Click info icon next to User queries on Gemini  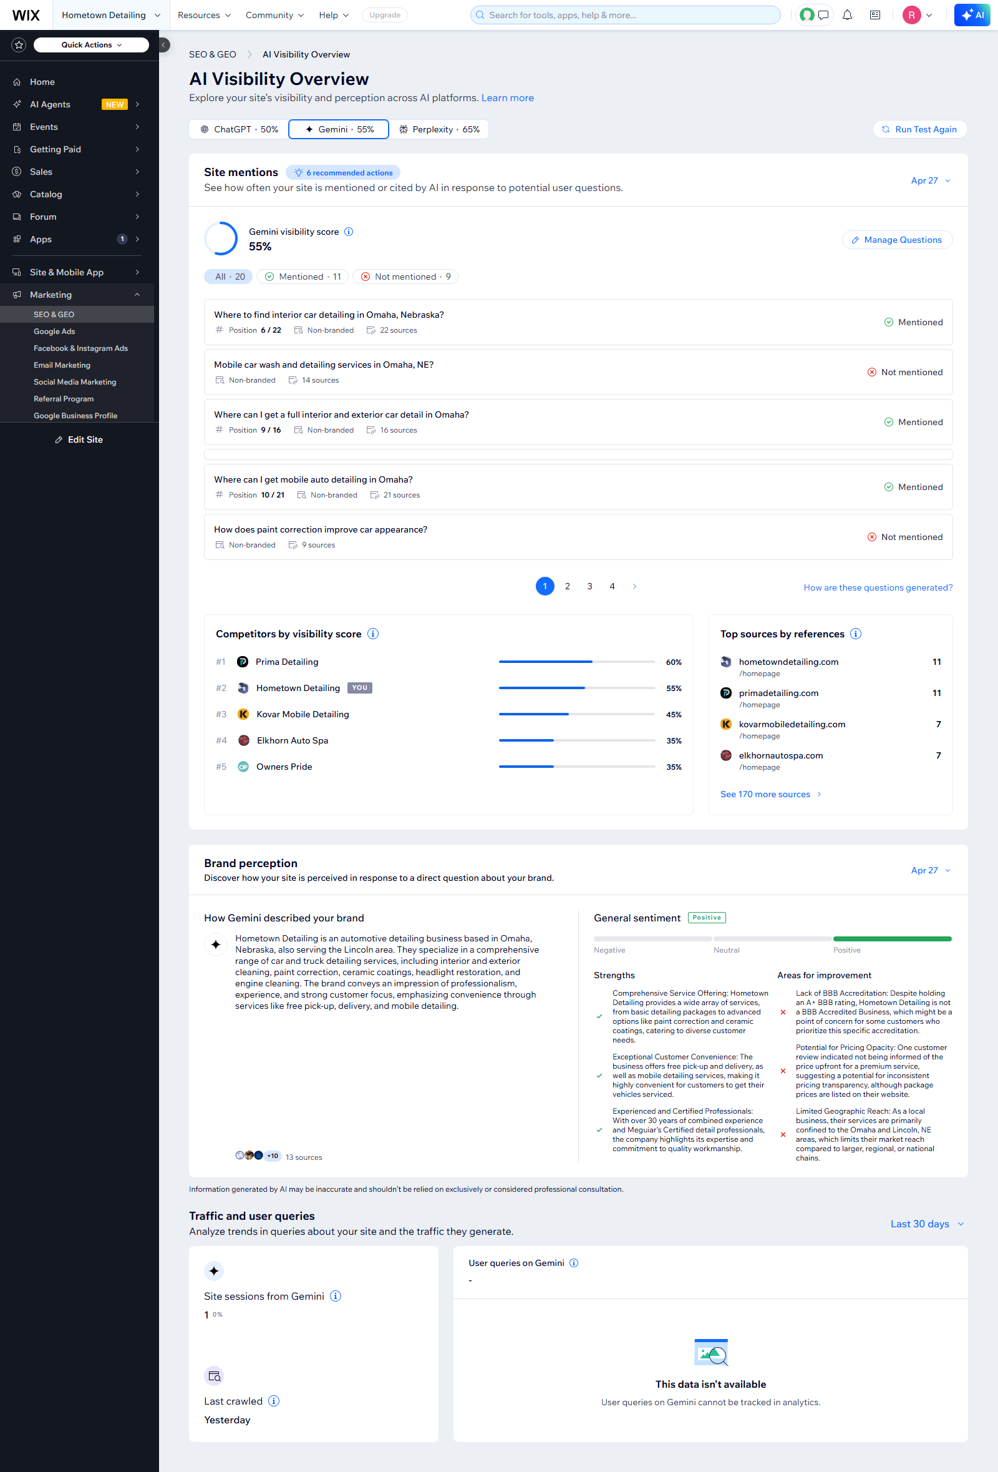pyautogui.click(x=574, y=1263)
